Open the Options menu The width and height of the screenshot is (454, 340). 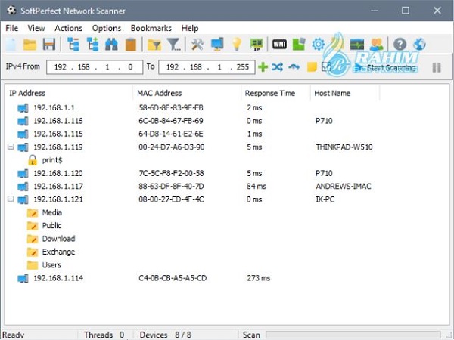(107, 29)
